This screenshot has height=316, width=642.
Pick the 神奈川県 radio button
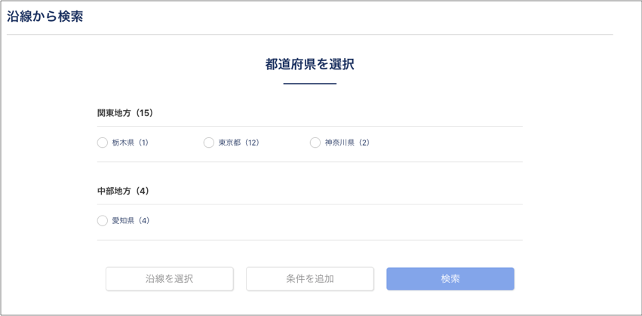tap(315, 143)
